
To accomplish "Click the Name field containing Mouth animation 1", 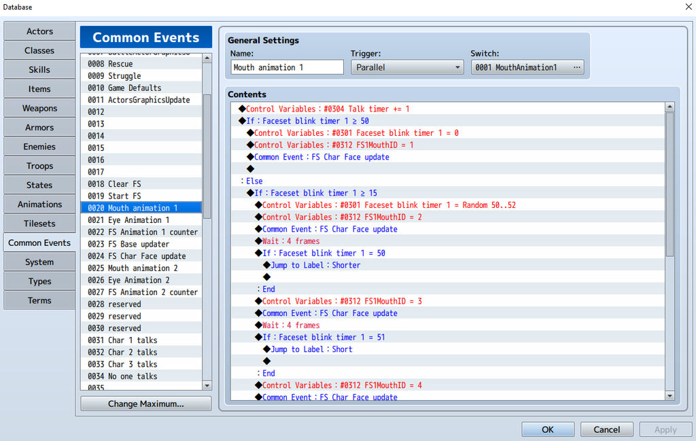I will pos(287,67).
